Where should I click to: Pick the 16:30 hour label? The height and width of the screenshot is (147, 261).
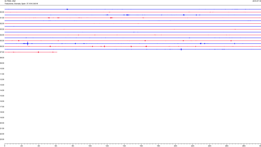[x=2, y=101]
